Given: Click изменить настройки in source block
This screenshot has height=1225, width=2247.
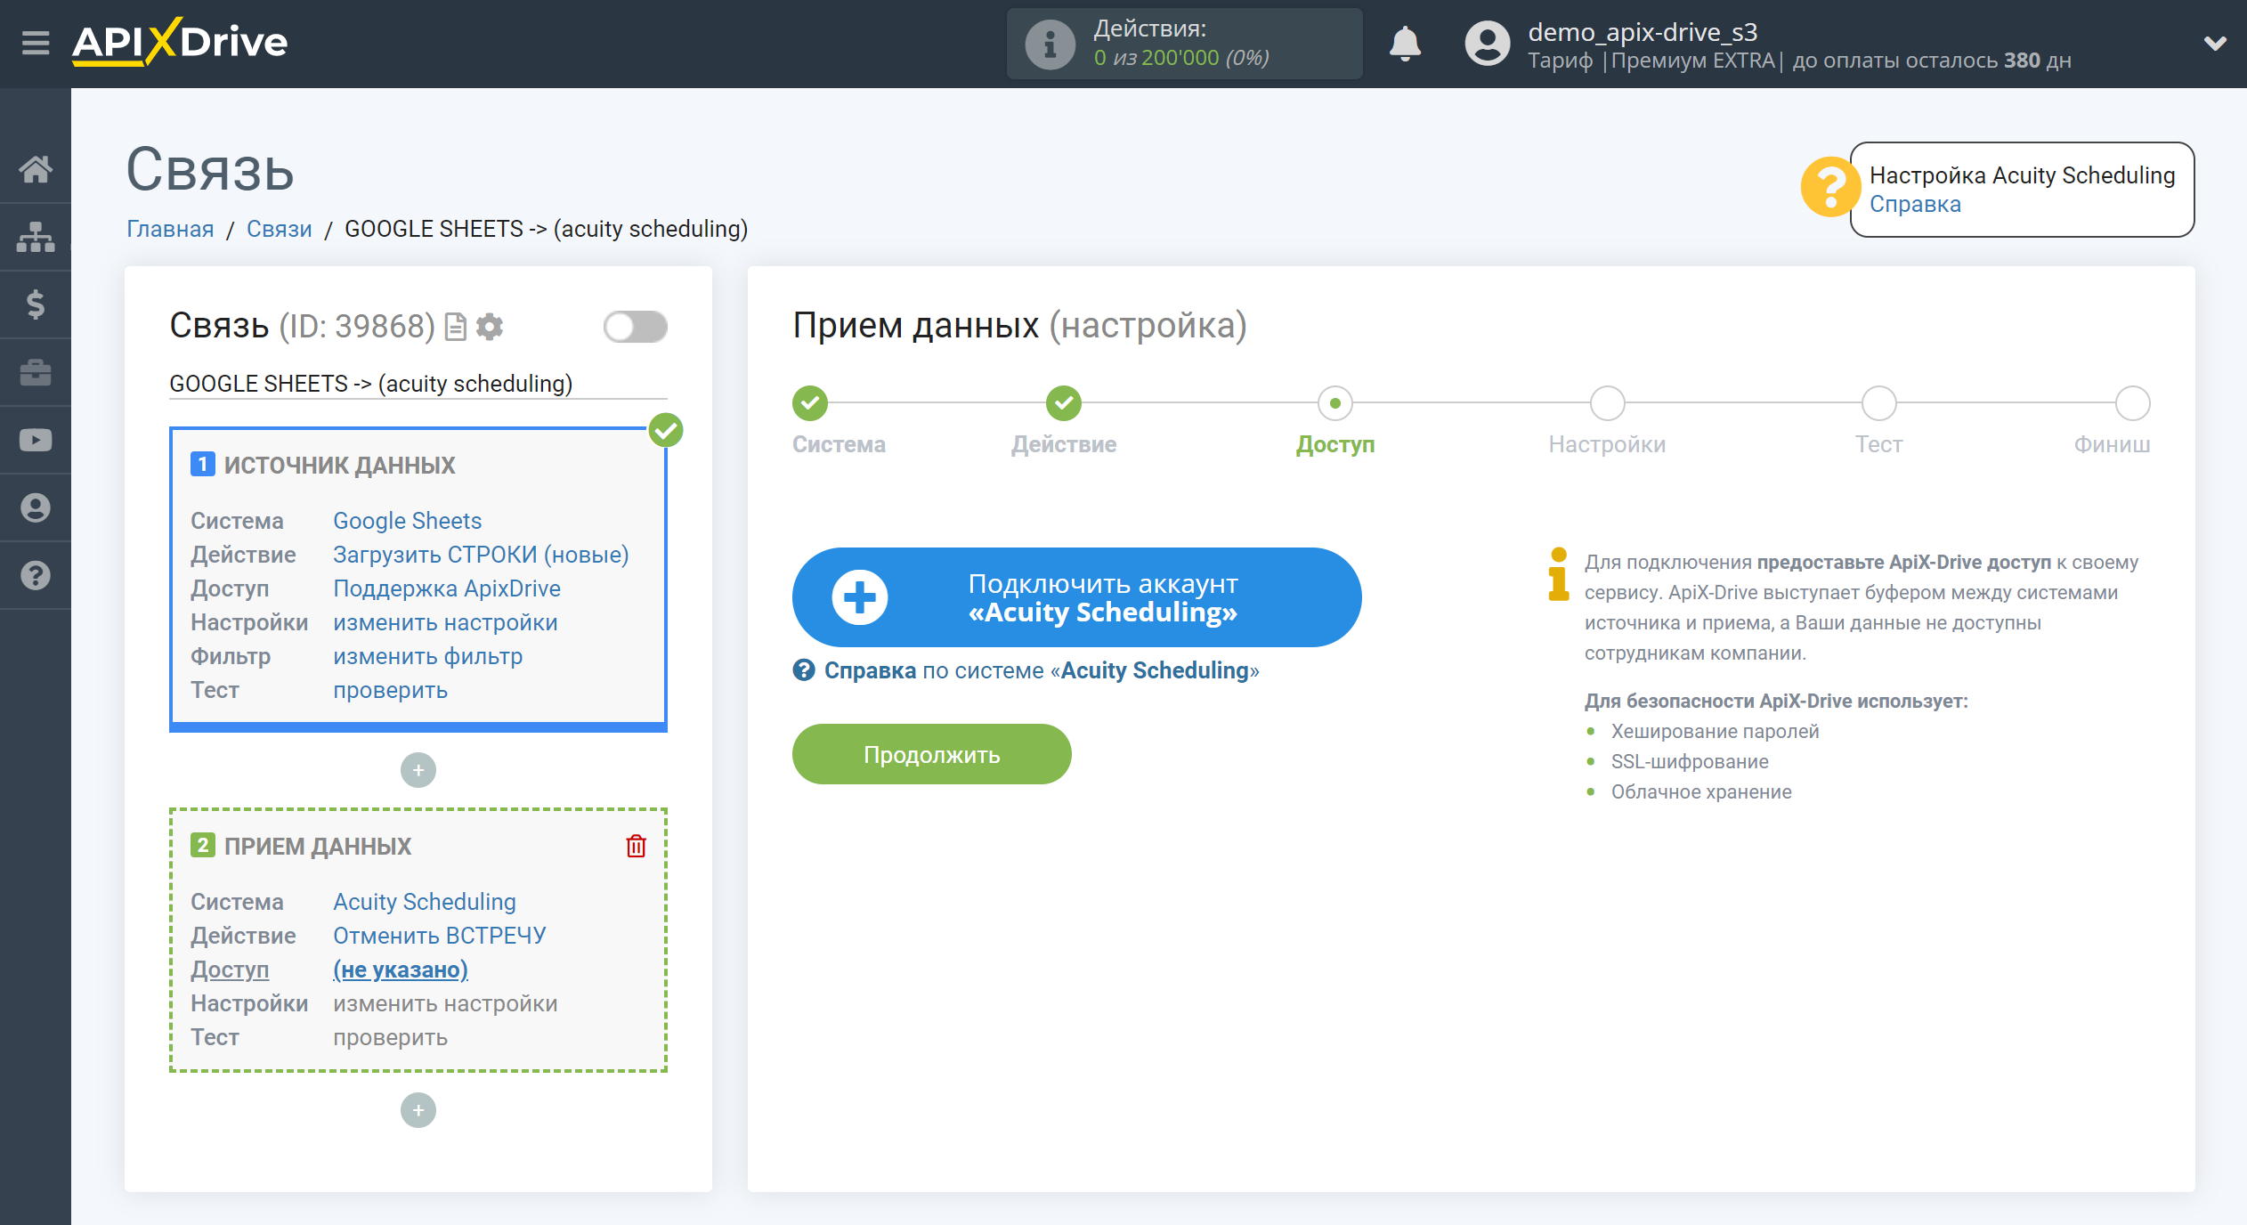Looking at the screenshot, I should (445, 622).
